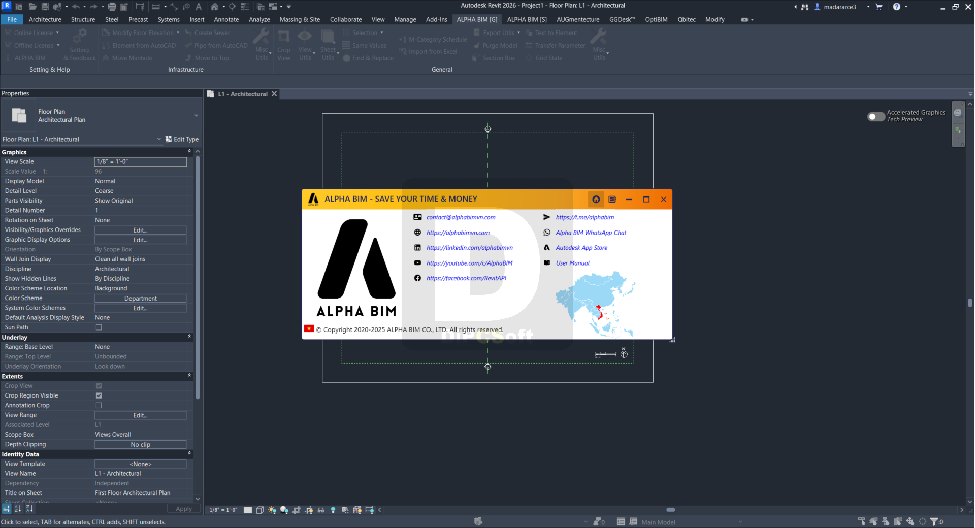This screenshot has height=528, width=975.
Task: Switch to the Manage ribbon tab
Action: (x=405, y=19)
